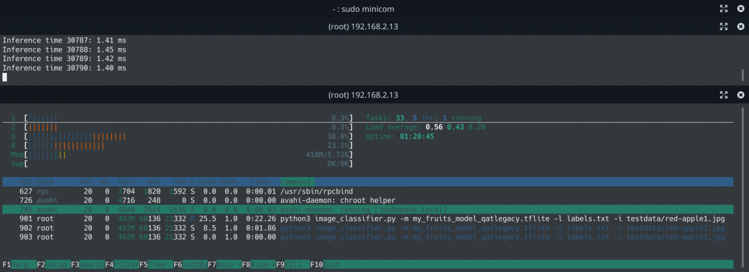Expand the lower htop terminal pane
749x272 pixels.
pyautogui.click(x=723, y=95)
